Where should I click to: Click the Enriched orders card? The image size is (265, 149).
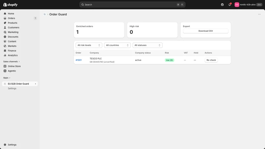(x=99, y=30)
